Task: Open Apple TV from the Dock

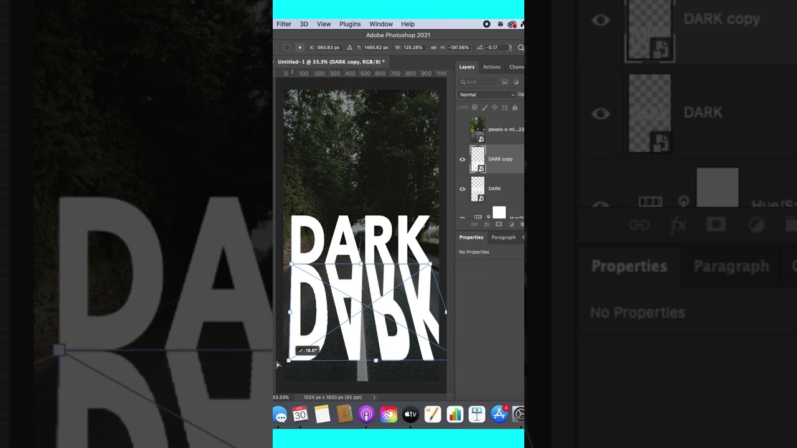Action: [410, 414]
